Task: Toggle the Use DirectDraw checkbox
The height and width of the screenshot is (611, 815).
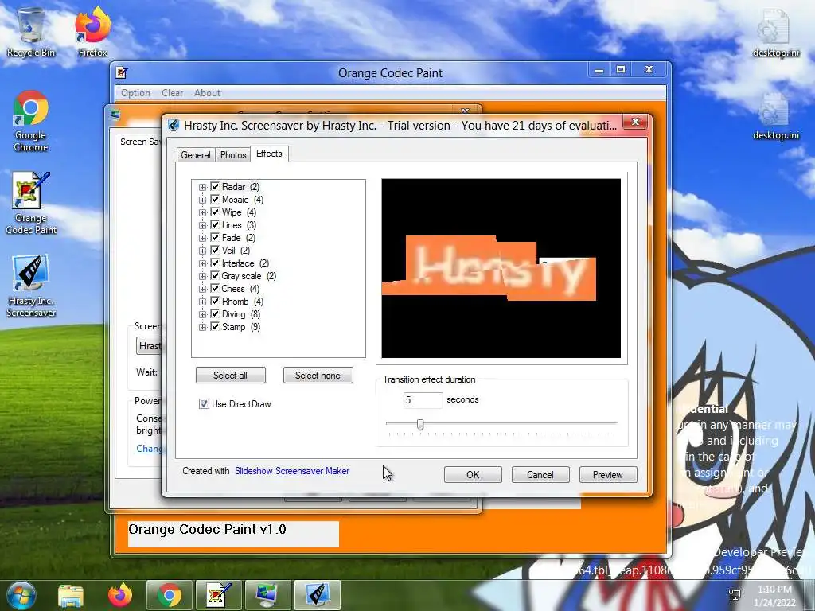Action: (204, 403)
